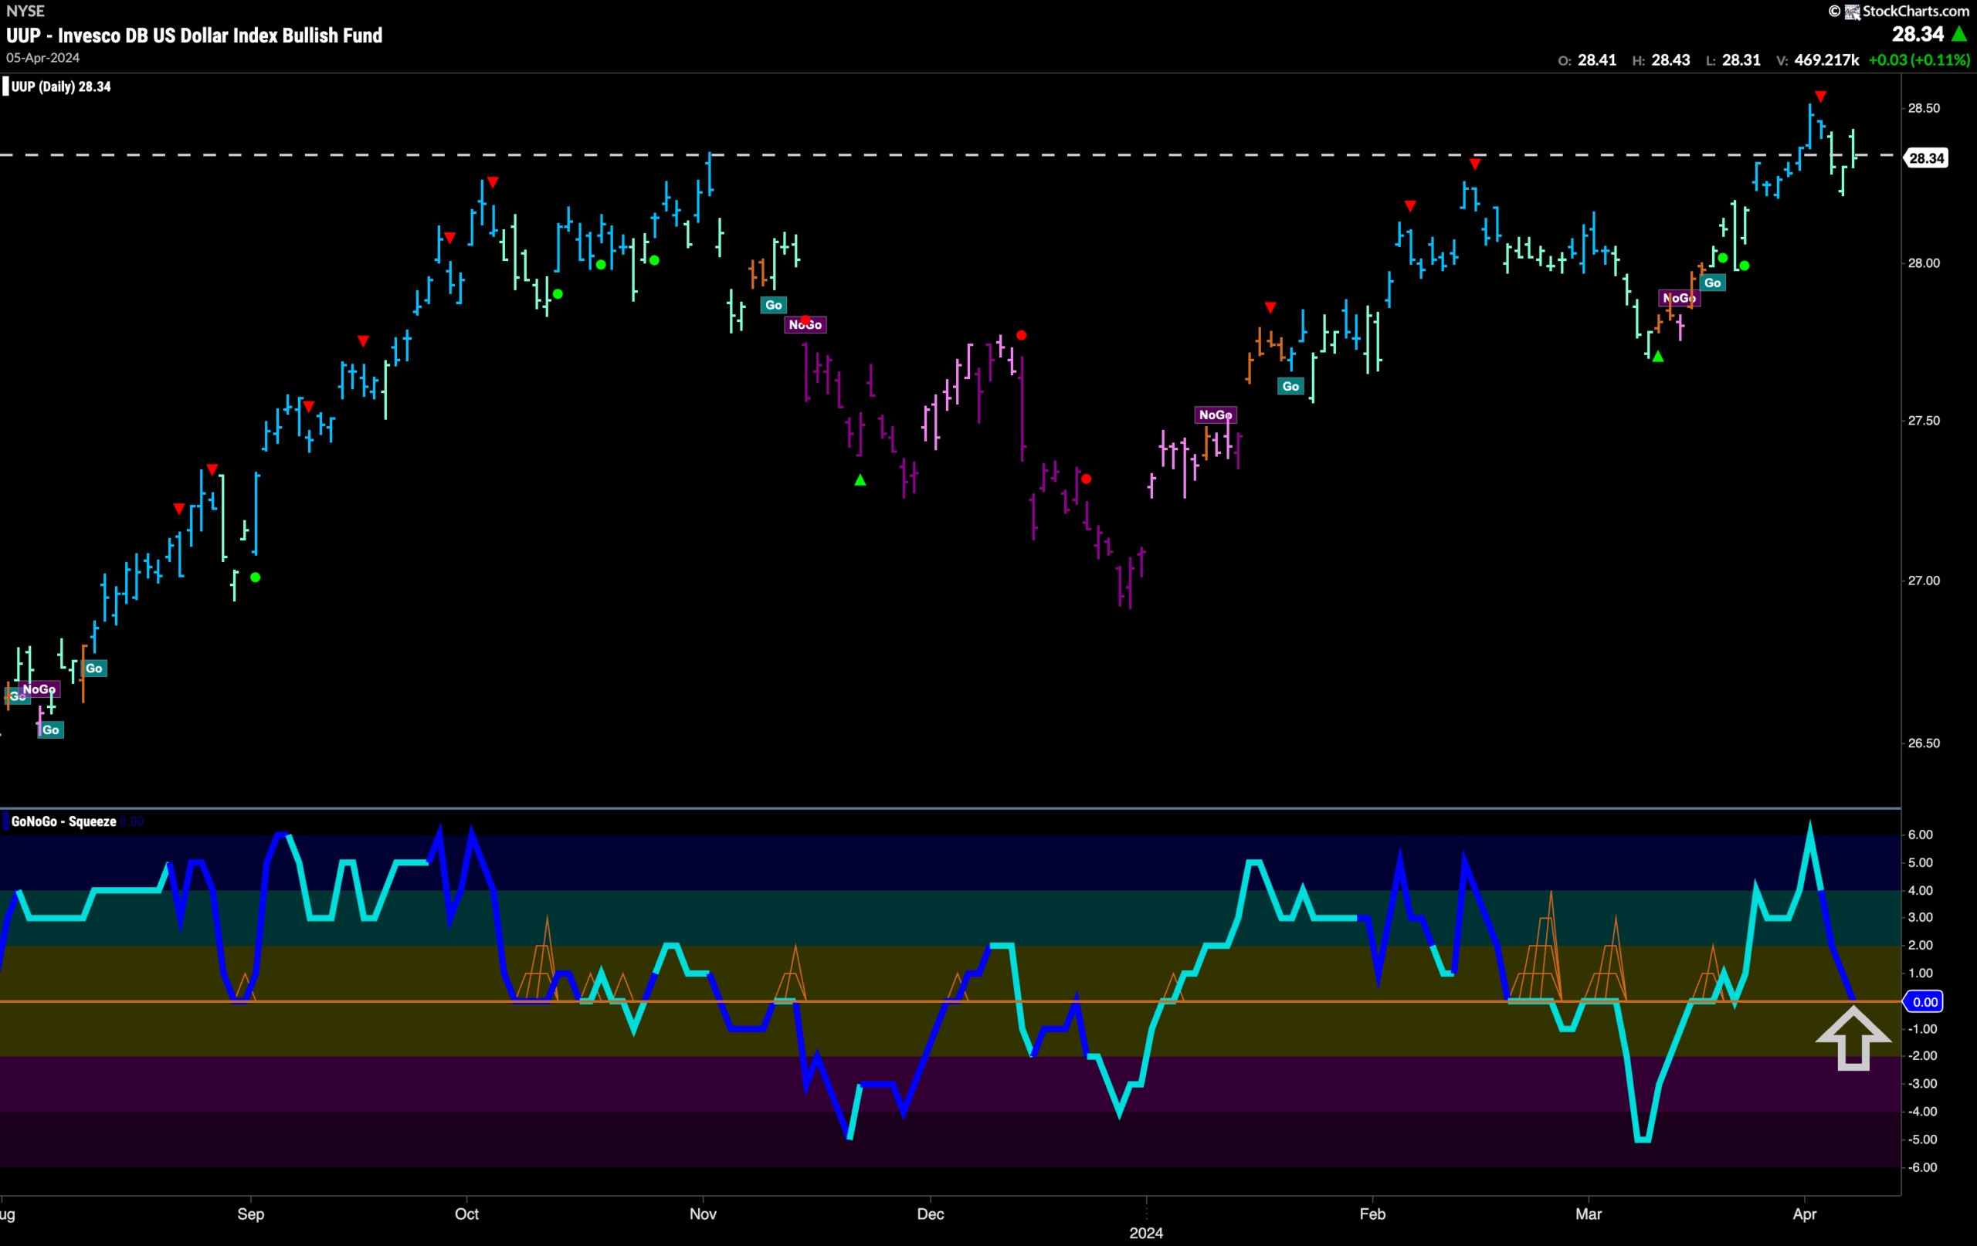Click the green triangle marker near late November

(x=860, y=480)
